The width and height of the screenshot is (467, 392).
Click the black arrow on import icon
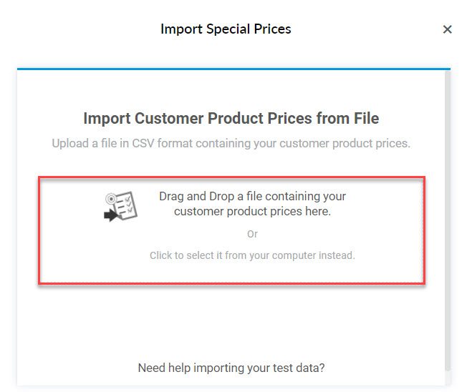click(111, 215)
